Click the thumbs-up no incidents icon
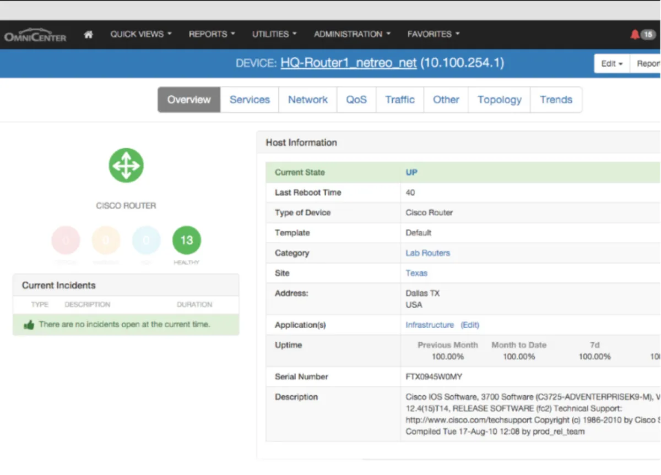The height and width of the screenshot is (475, 661). (x=29, y=325)
